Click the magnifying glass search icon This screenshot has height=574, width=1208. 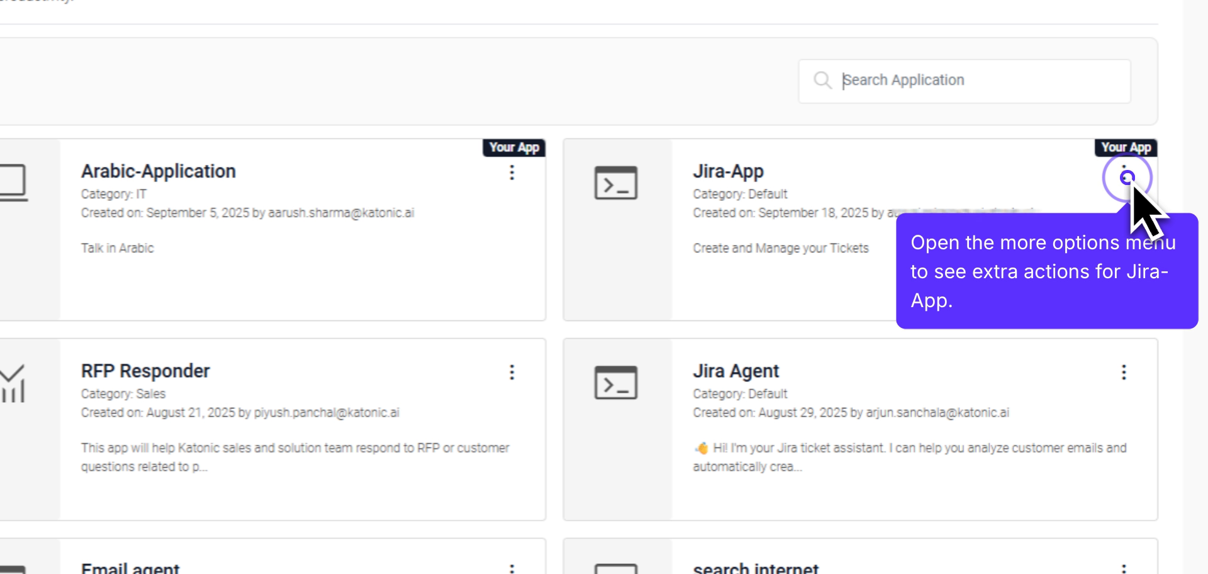click(824, 80)
